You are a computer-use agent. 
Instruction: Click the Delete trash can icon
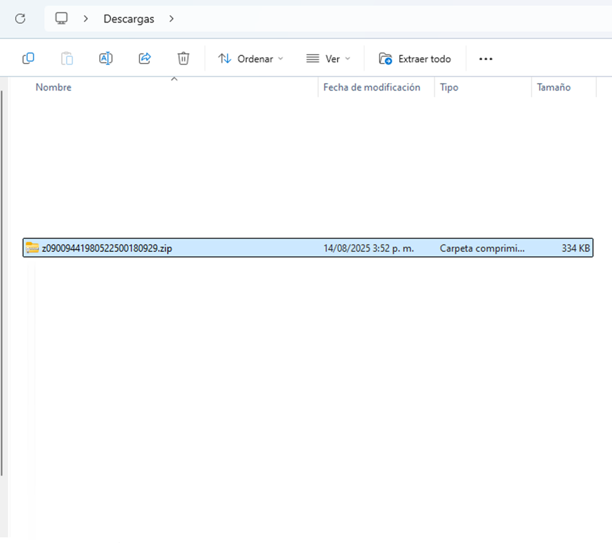coord(183,58)
